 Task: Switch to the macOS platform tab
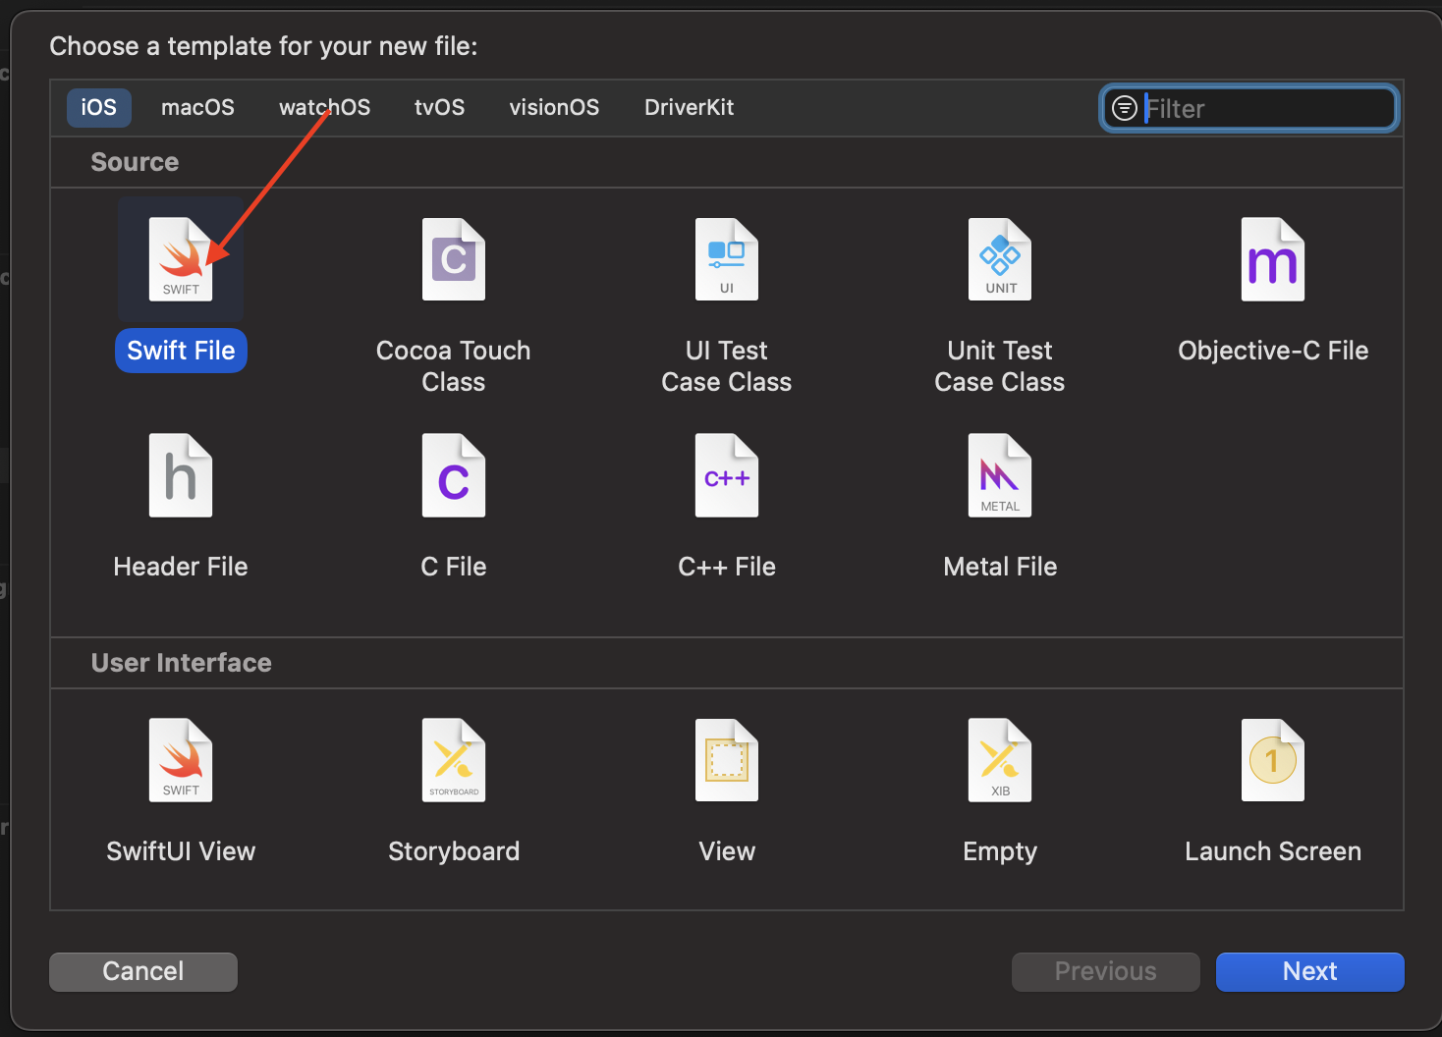click(197, 107)
